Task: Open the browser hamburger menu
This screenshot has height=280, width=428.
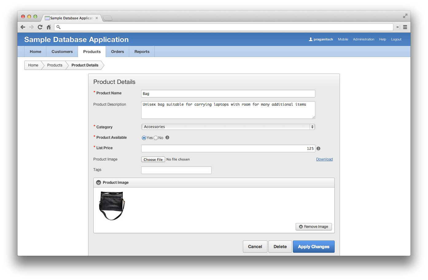Action: 405,27
